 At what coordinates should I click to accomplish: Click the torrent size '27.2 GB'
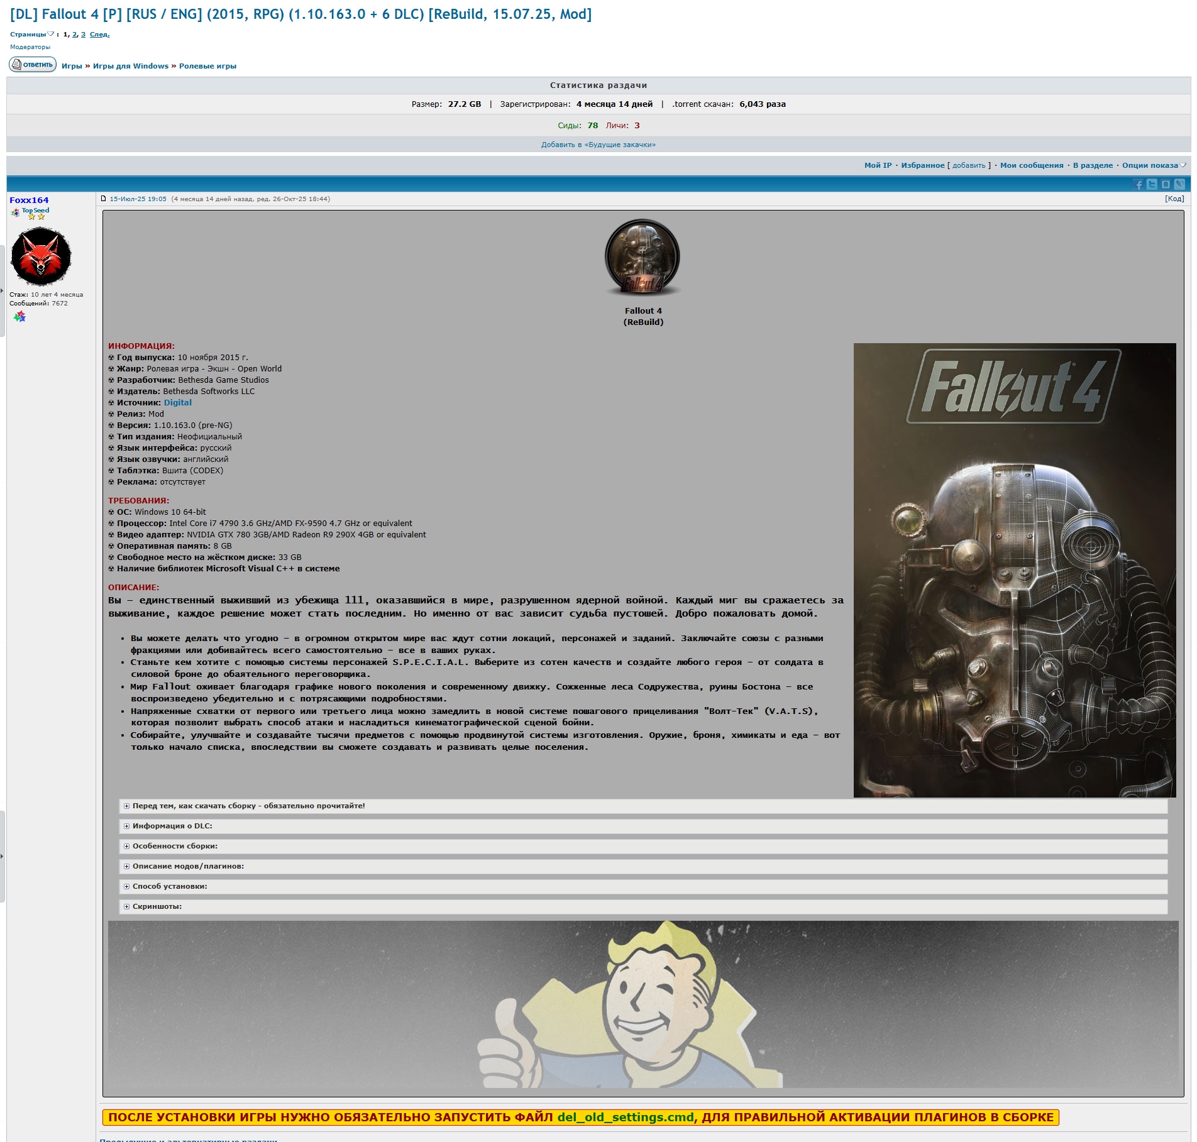pos(465,104)
